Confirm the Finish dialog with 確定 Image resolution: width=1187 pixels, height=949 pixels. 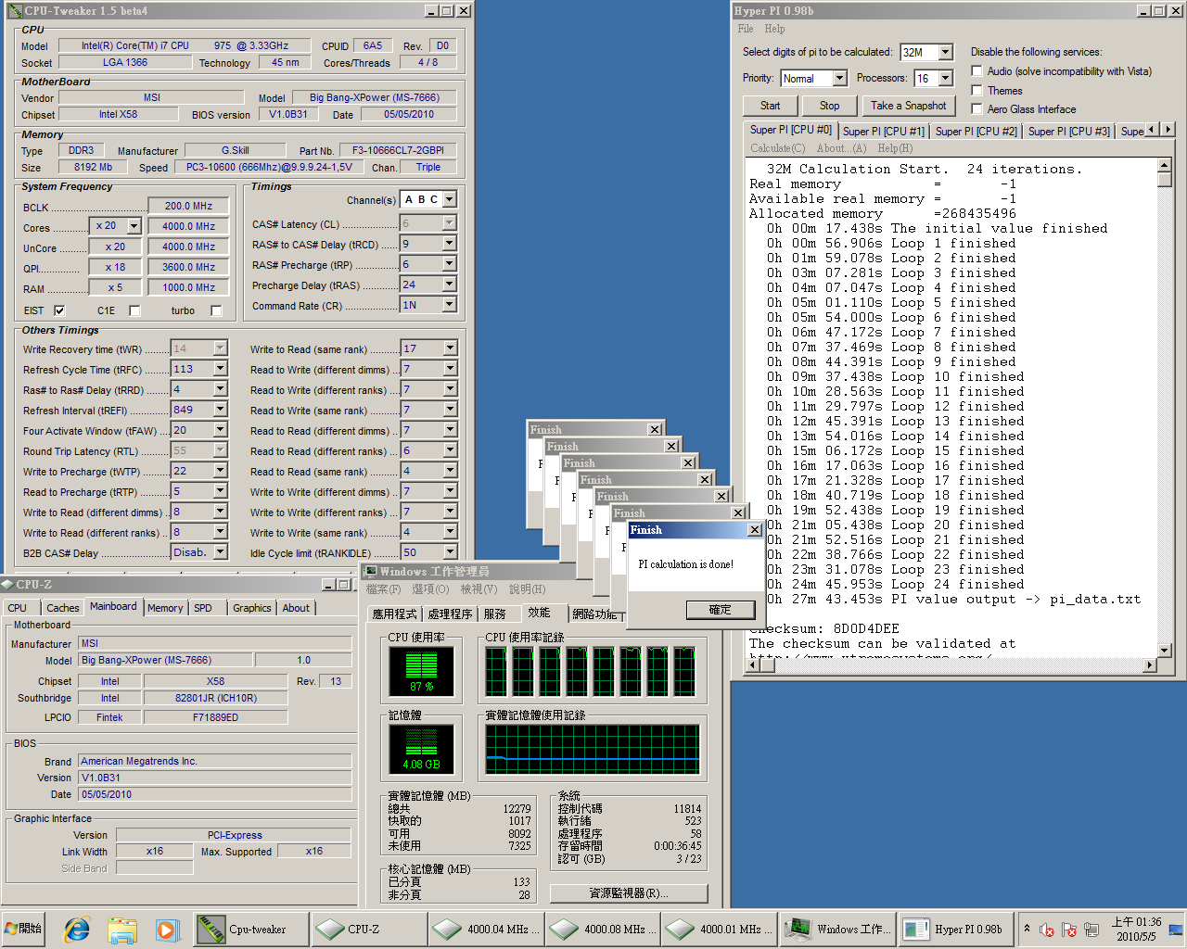tap(721, 610)
